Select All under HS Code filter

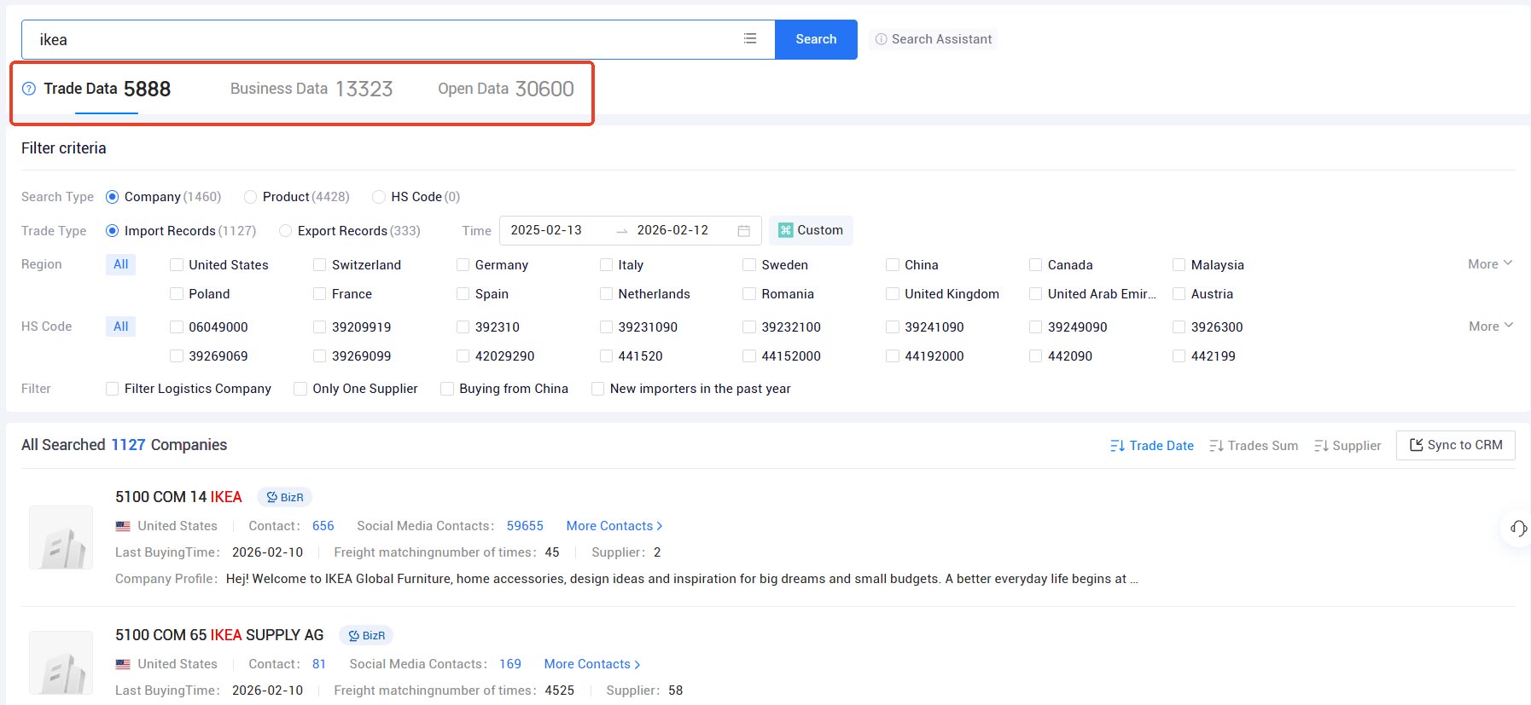point(121,326)
